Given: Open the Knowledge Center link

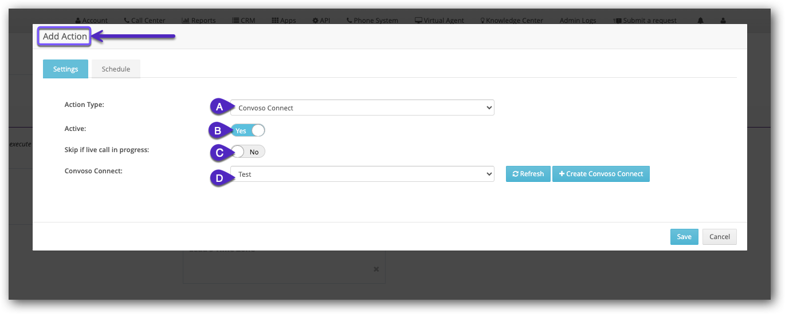Looking at the screenshot, I should (512, 21).
